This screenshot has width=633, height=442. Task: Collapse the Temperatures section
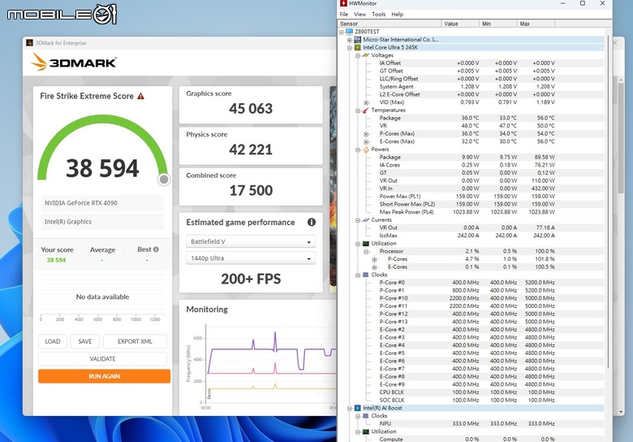(358, 110)
